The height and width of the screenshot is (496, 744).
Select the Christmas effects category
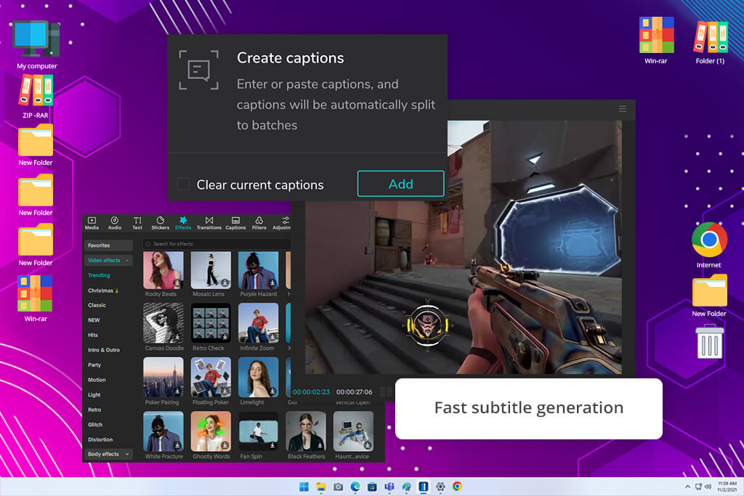103,290
